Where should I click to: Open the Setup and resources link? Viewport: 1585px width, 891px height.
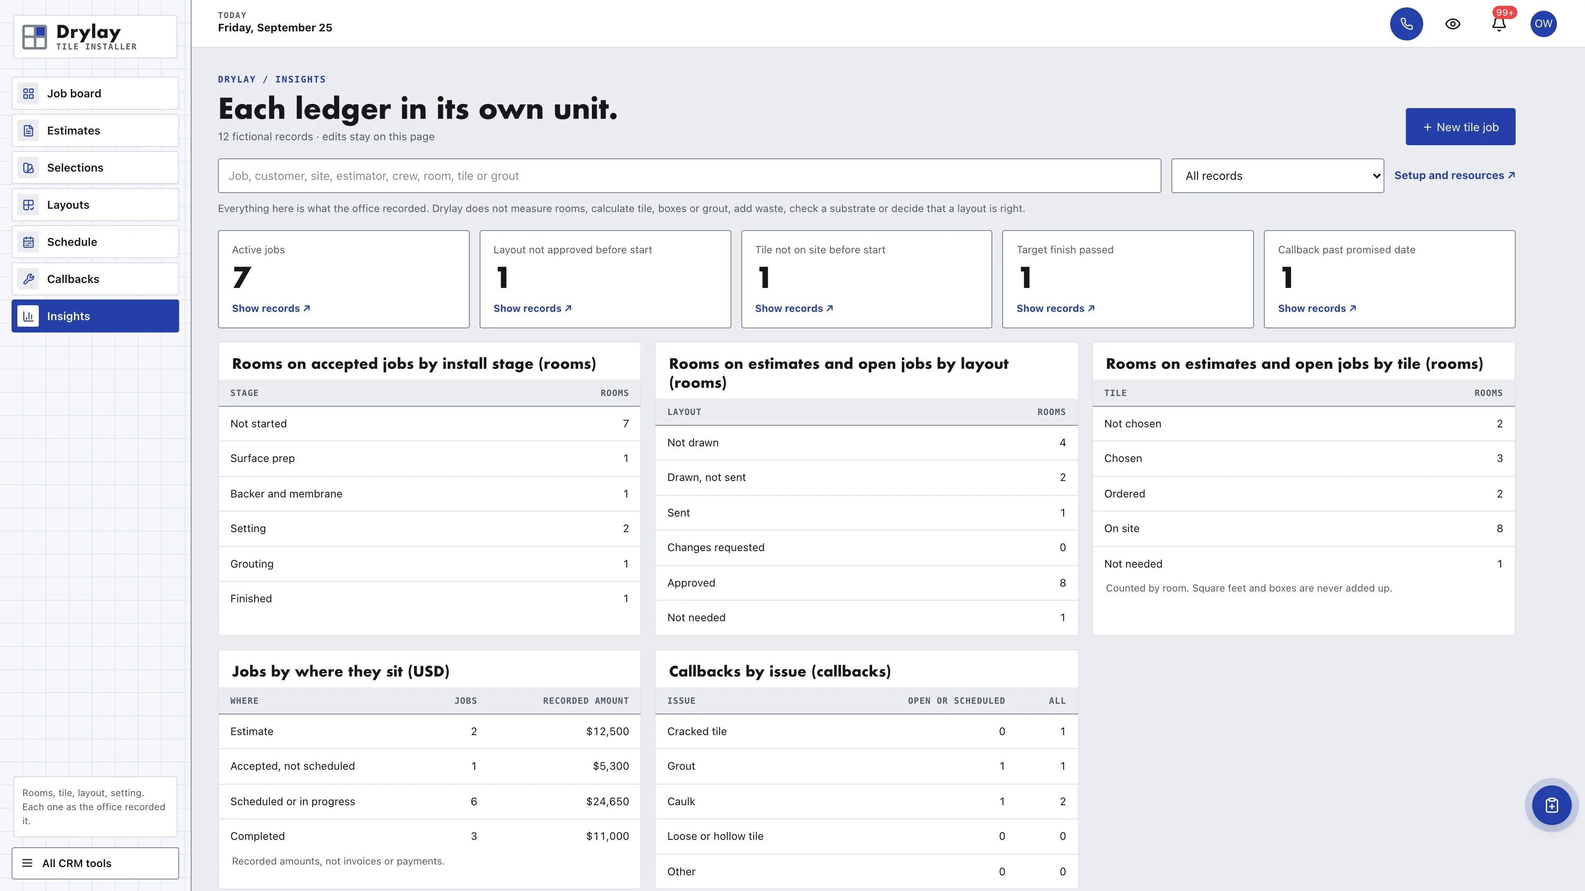(1455, 175)
